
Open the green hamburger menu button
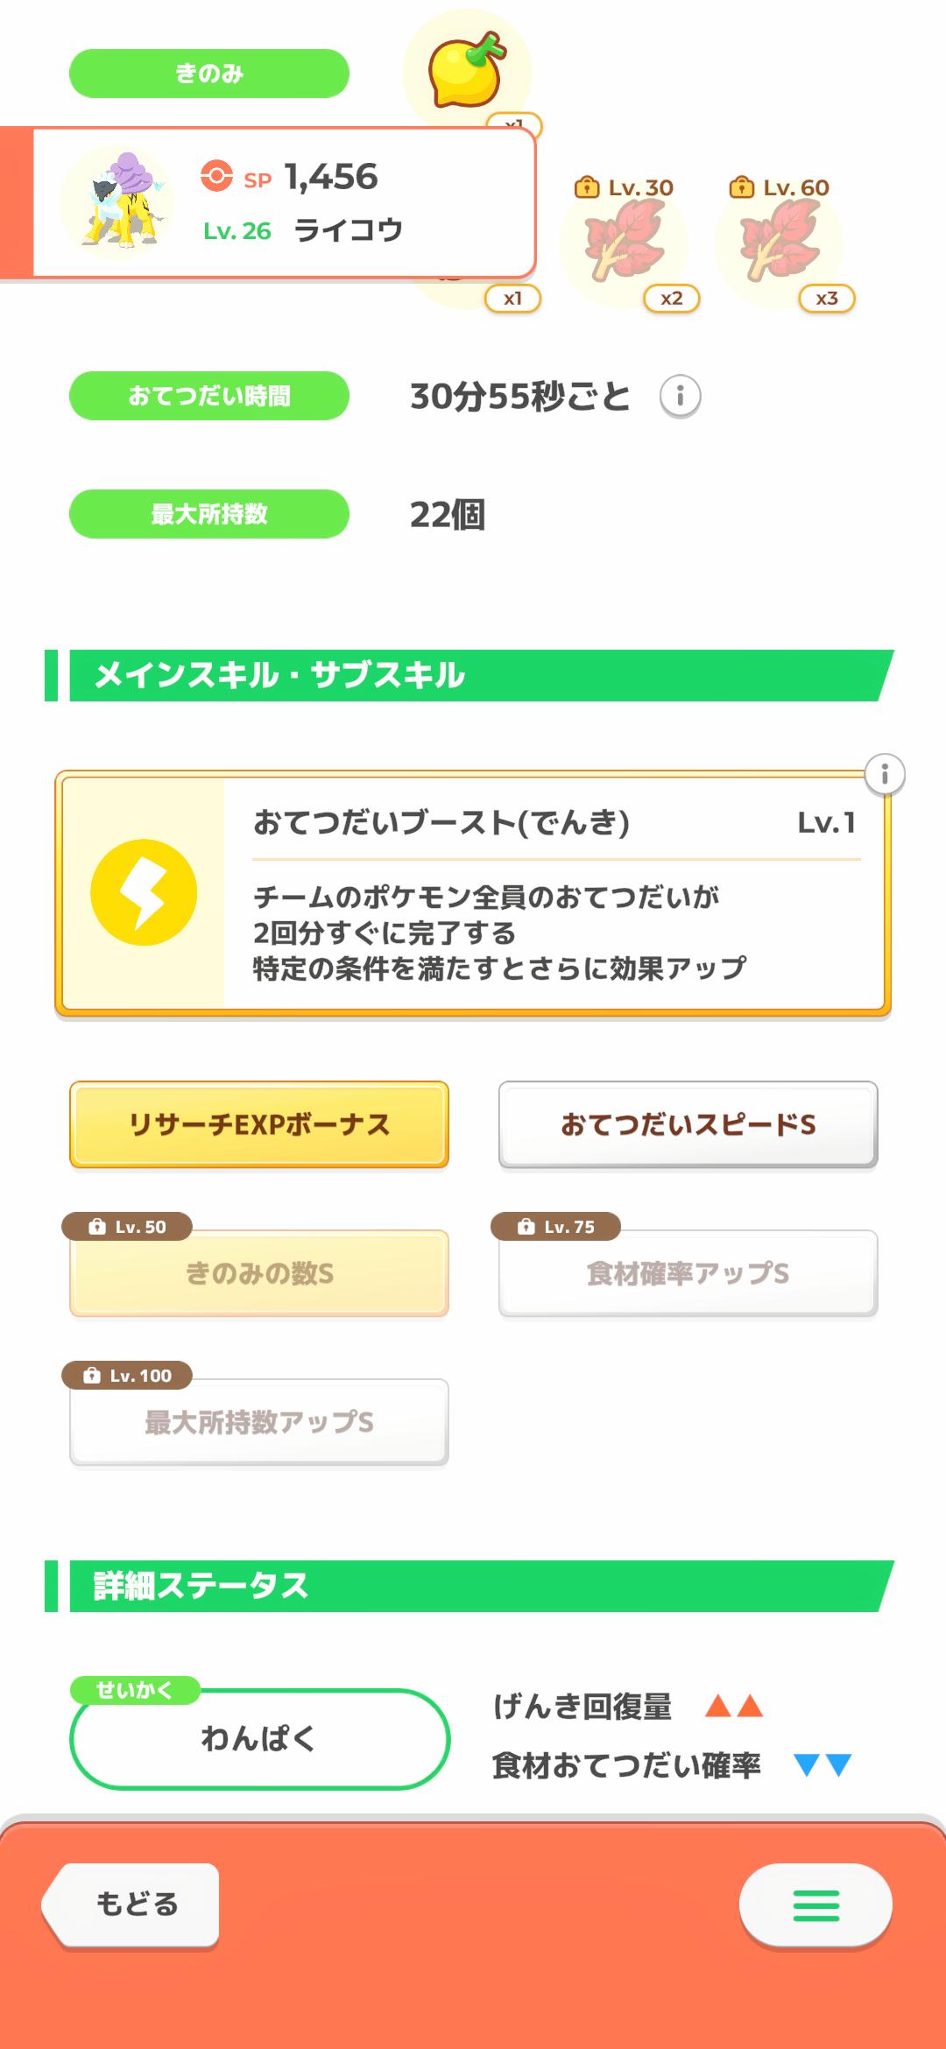tap(815, 1905)
